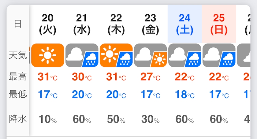Select the 21 (水) date header
The image size is (257, 139).
[82, 23]
